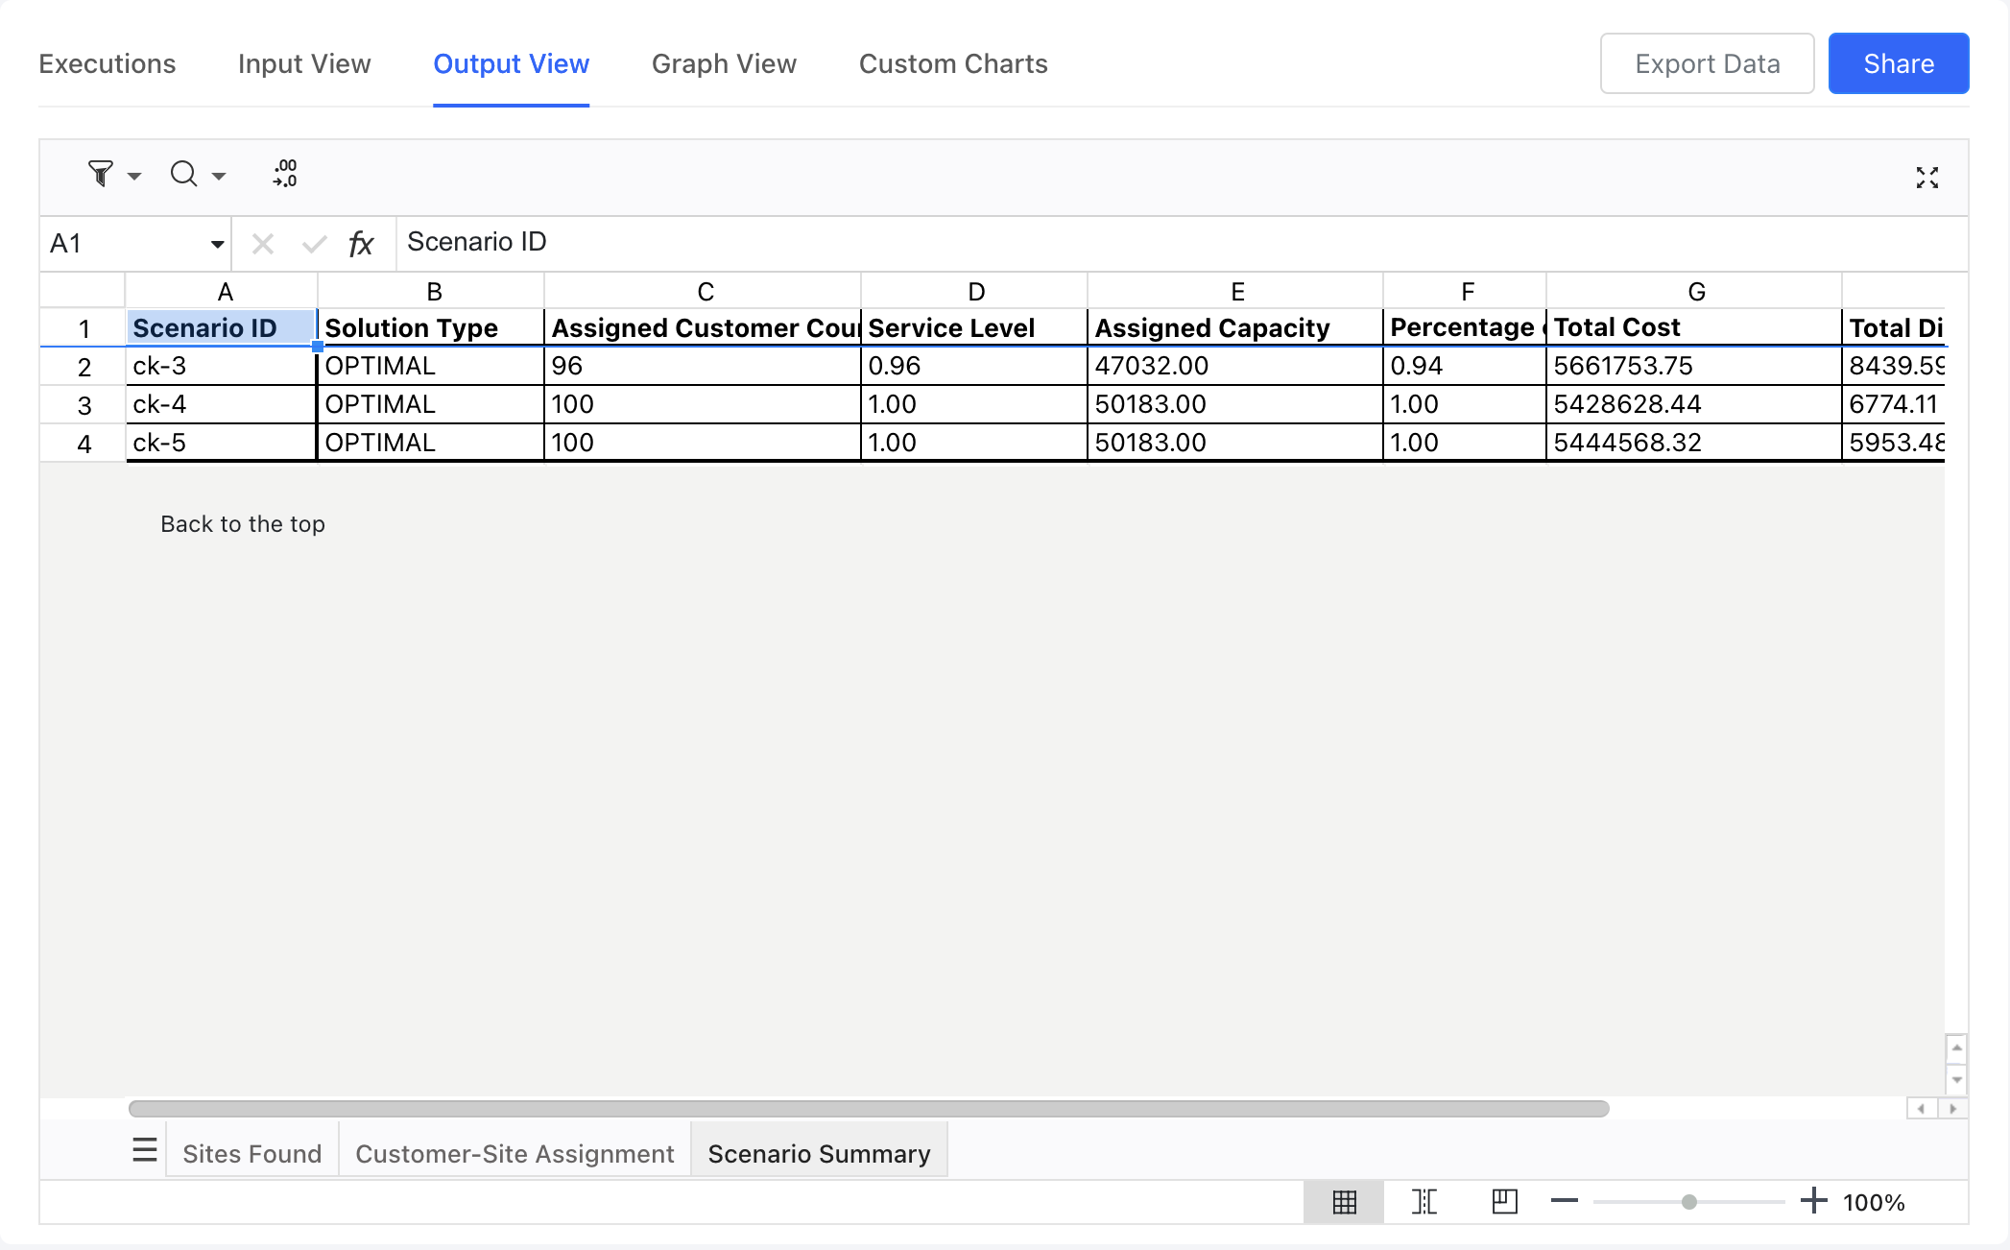
Task: Click the blue Share button
Action: 1898,64
